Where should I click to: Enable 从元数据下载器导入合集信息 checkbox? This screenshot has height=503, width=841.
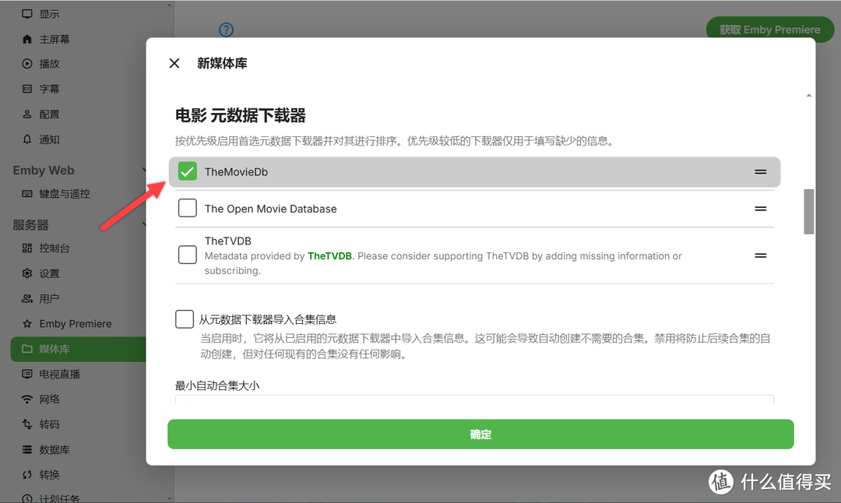[184, 318]
